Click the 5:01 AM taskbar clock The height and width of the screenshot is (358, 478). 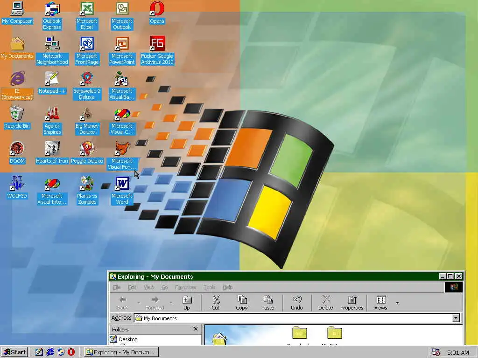tap(458, 352)
